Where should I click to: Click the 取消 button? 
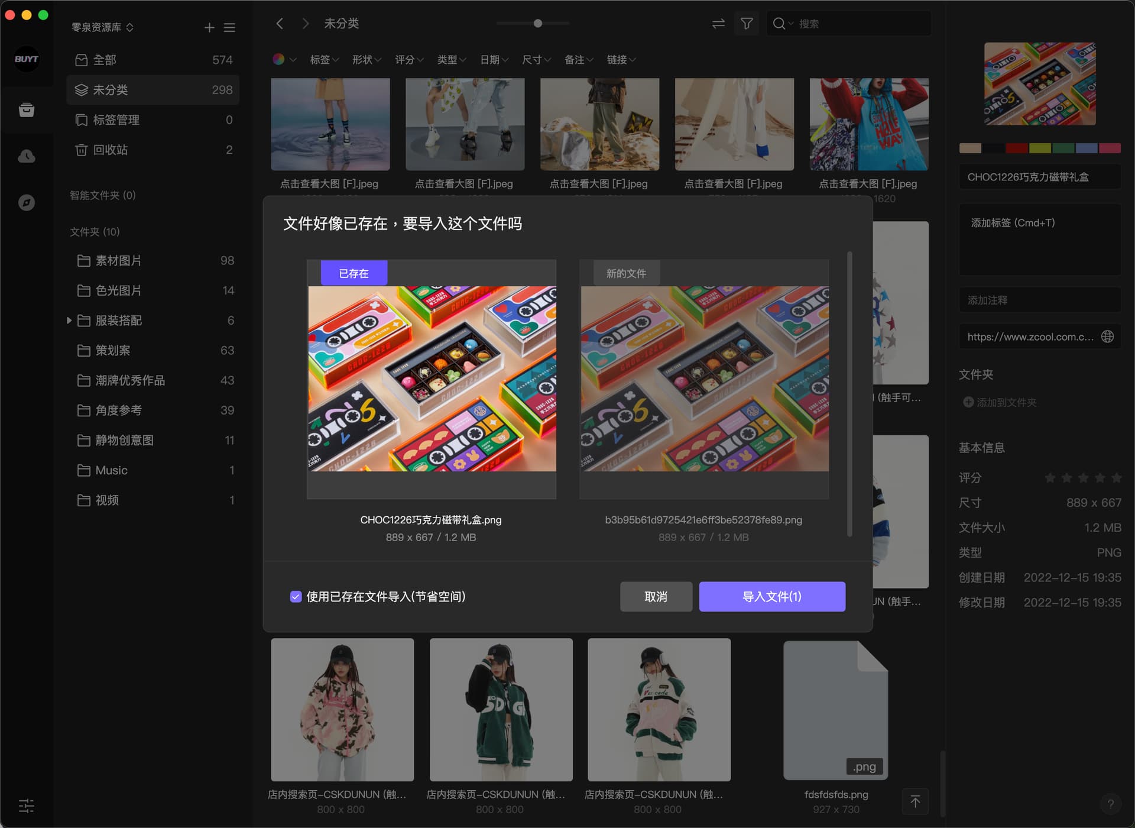tap(656, 597)
